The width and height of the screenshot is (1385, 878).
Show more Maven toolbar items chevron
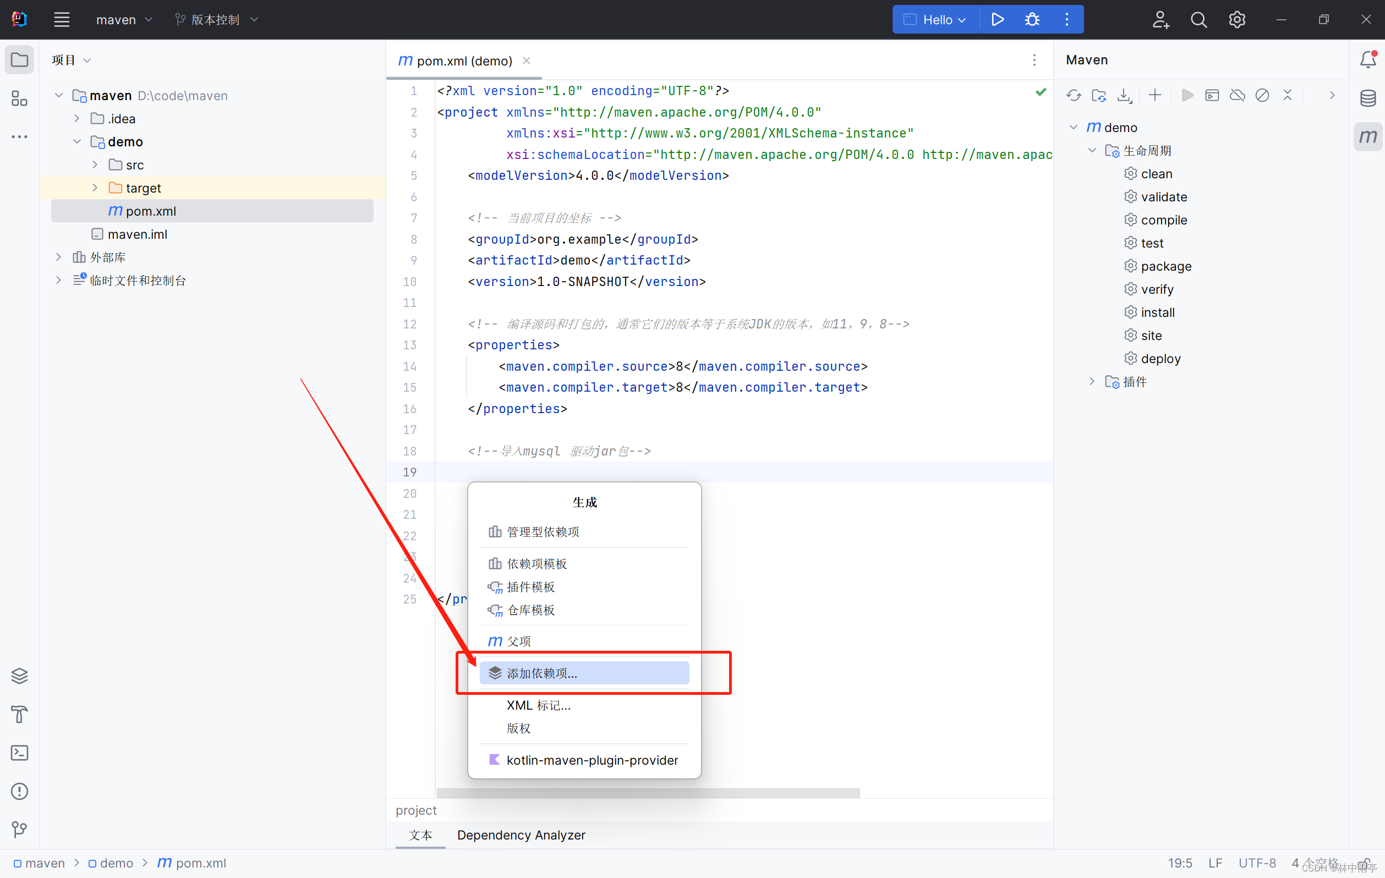coord(1332,96)
